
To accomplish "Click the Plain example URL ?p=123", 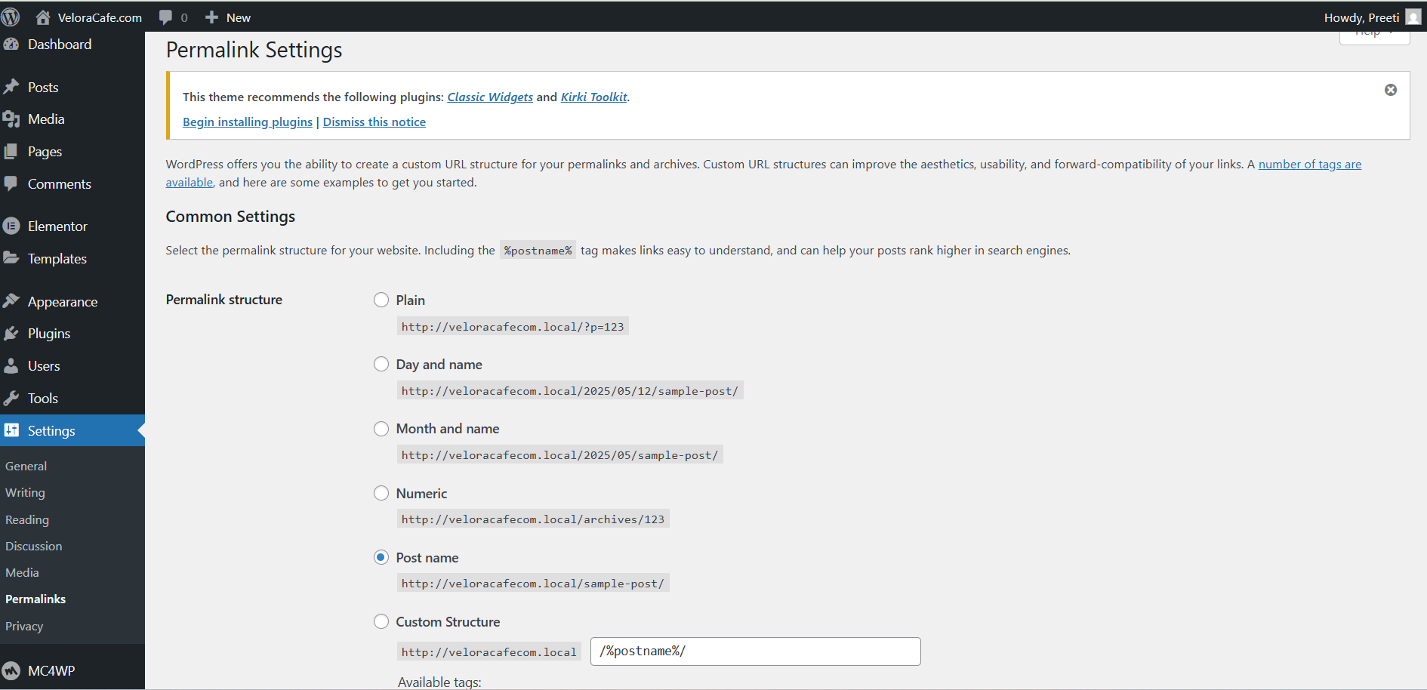I will pyautogui.click(x=513, y=326).
